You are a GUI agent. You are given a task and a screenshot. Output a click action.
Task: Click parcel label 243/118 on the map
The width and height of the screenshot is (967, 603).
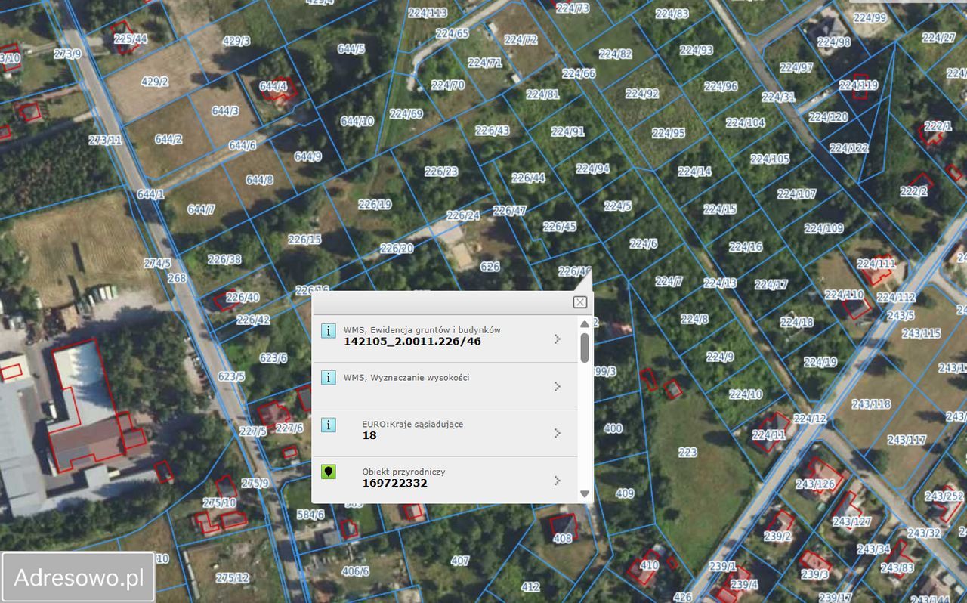click(x=871, y=404)
